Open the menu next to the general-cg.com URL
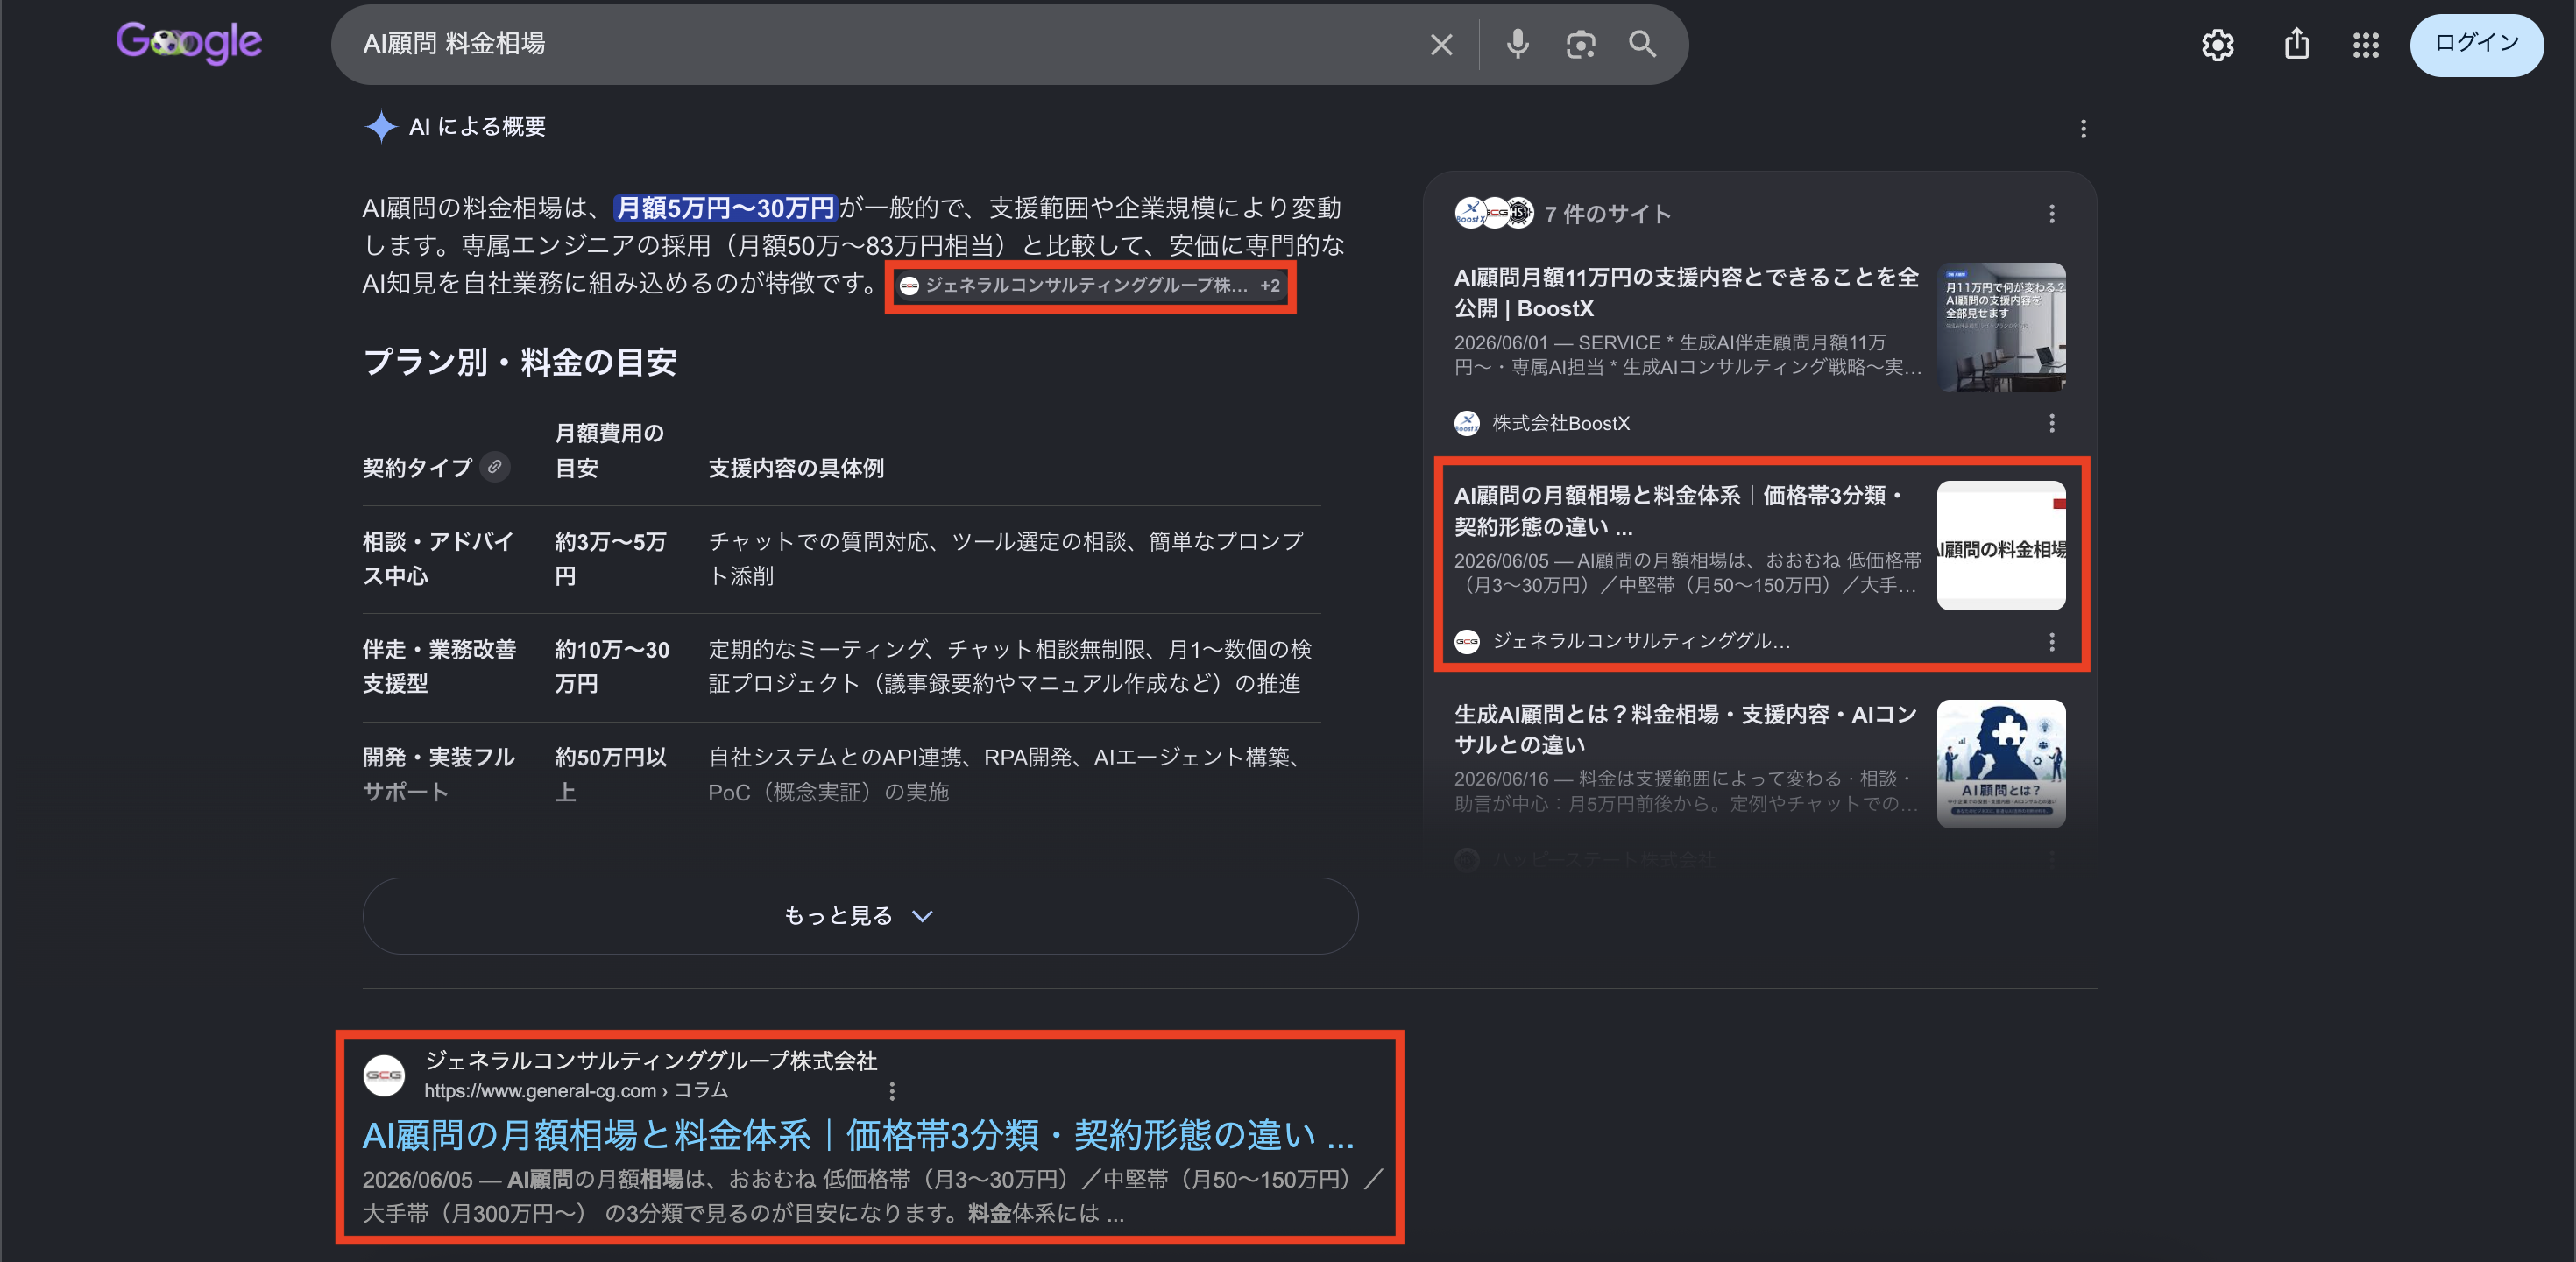 [892, 1091]
